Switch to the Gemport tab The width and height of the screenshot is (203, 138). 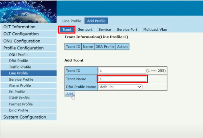[x=85, y=29]
